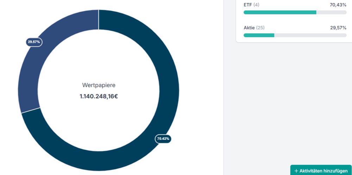Click the gray unfilled part of ETF bar
This screenshot has height=175, width=352.
pos(331,12)
